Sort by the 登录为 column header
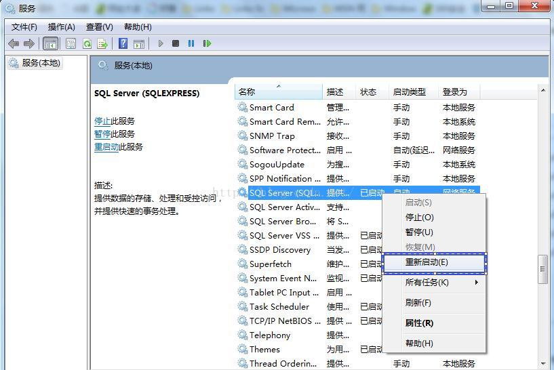 pyautogui.click(x=459, y=92)
